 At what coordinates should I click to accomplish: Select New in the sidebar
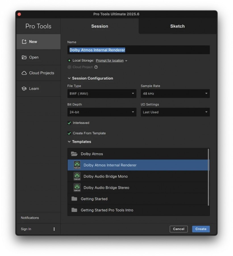point(39,42)
